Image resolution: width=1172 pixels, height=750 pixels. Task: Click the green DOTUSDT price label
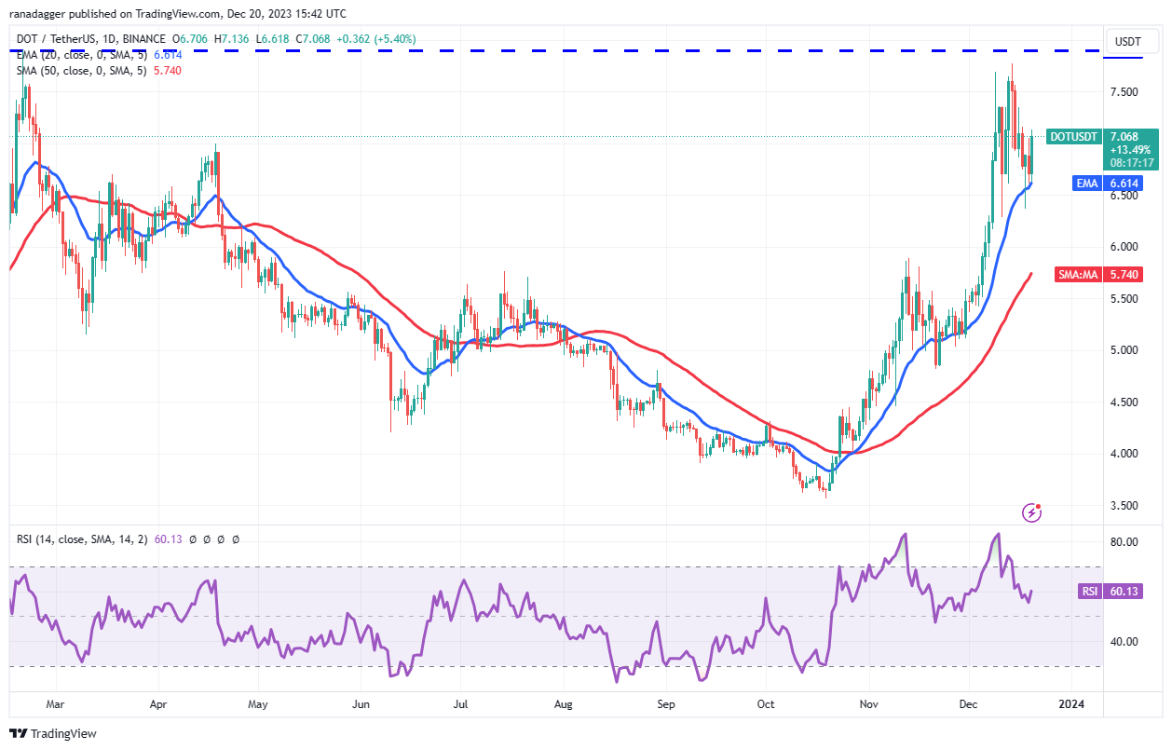[x=1074, y=136]
